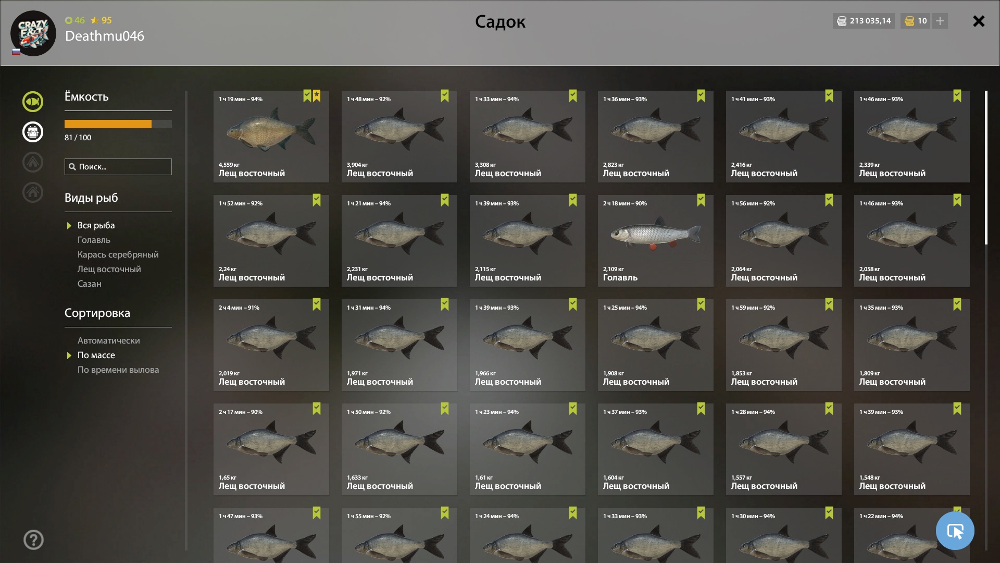
Task: Click the greyed-out home storage sidebar icon
Action: click(x=33, y=192)
